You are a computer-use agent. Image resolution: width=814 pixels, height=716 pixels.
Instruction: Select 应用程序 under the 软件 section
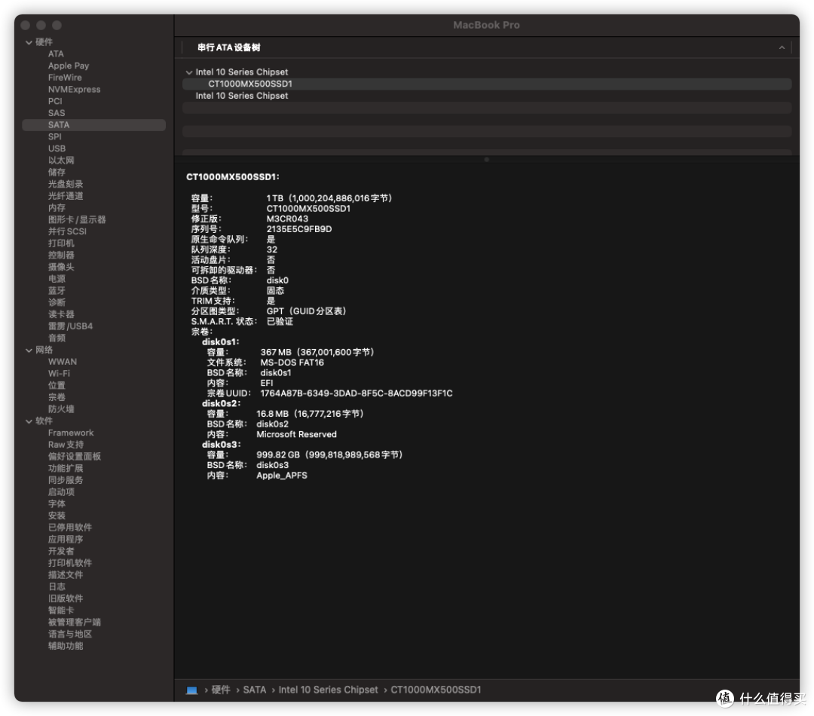click(x=64, y=539)
